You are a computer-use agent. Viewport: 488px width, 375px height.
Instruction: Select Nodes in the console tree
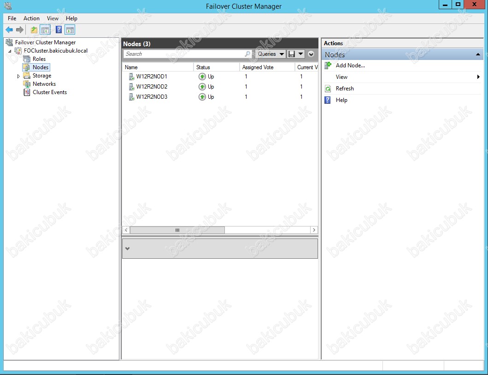pos(41,67)
